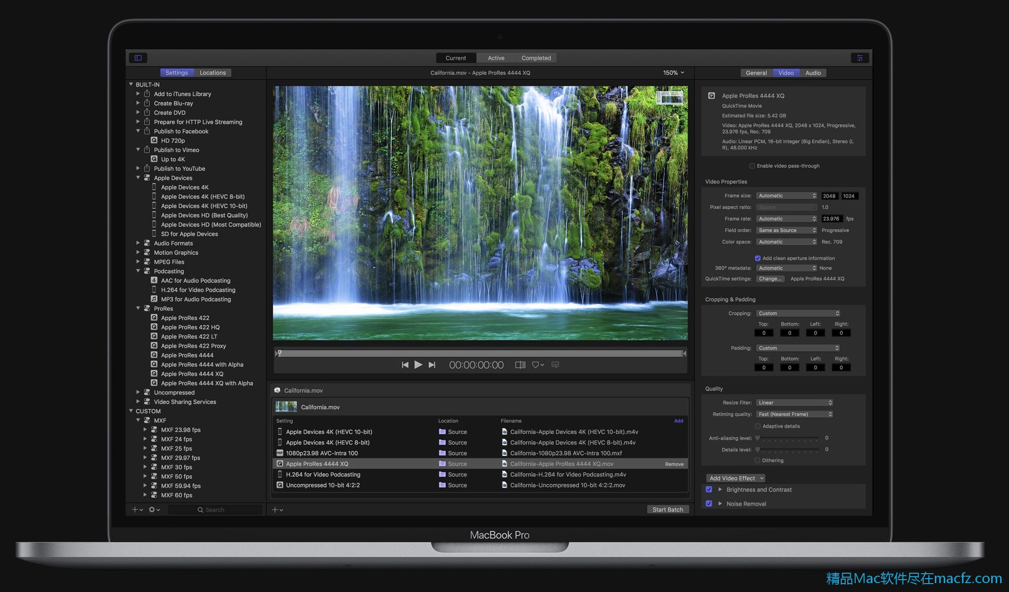Open the Audio inspector tab
Viewport: 1009px width, 592px height.
pyautogui.click(x=813, y=73)
